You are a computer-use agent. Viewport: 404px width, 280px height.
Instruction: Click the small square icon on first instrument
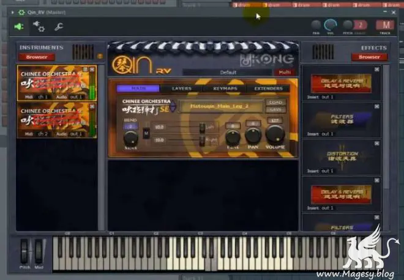[85, 70]
